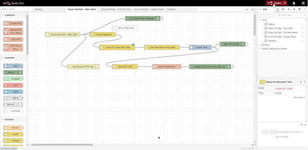The height and width of the screenshot is (150, 308).
Task: Switch to Azure DevOps - Poll New Items tab
Action: pyautogui.click(x=115, y=9)
